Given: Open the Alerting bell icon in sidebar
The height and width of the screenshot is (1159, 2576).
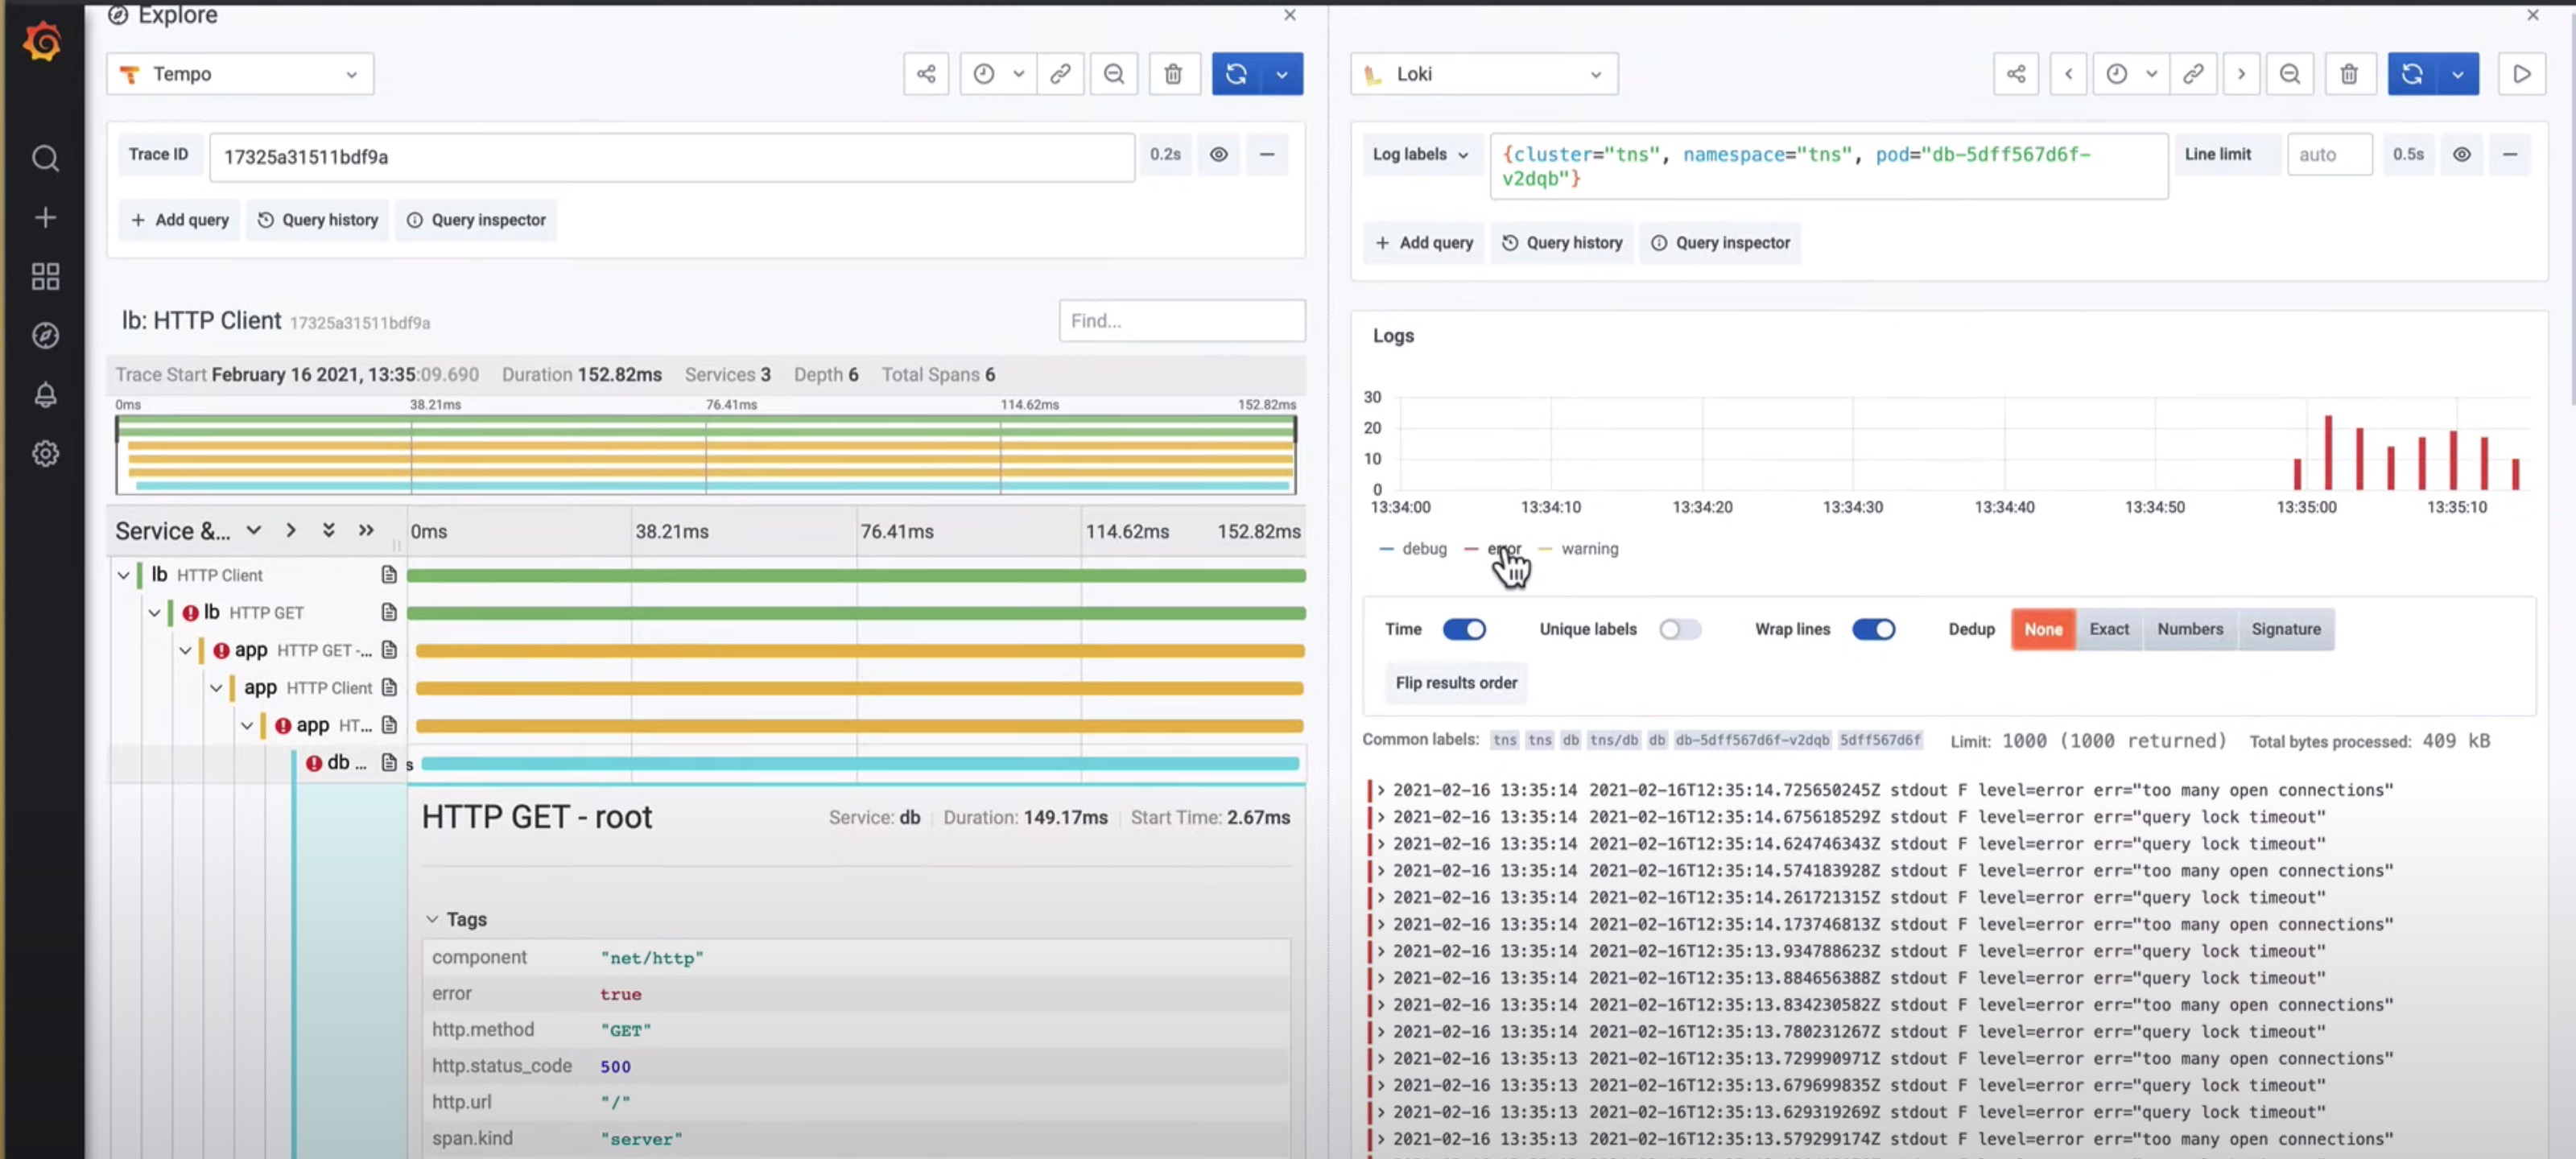Looking at the screenshot, I should point(45,394).
